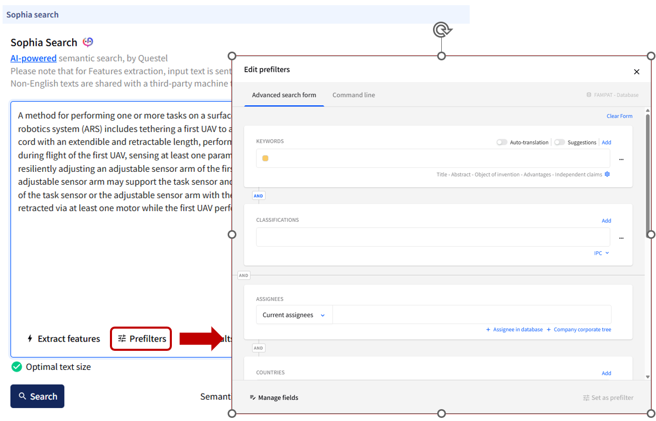Open the Keywords search fields gear settings
The image size is (656, 421).
coord(607,174)
